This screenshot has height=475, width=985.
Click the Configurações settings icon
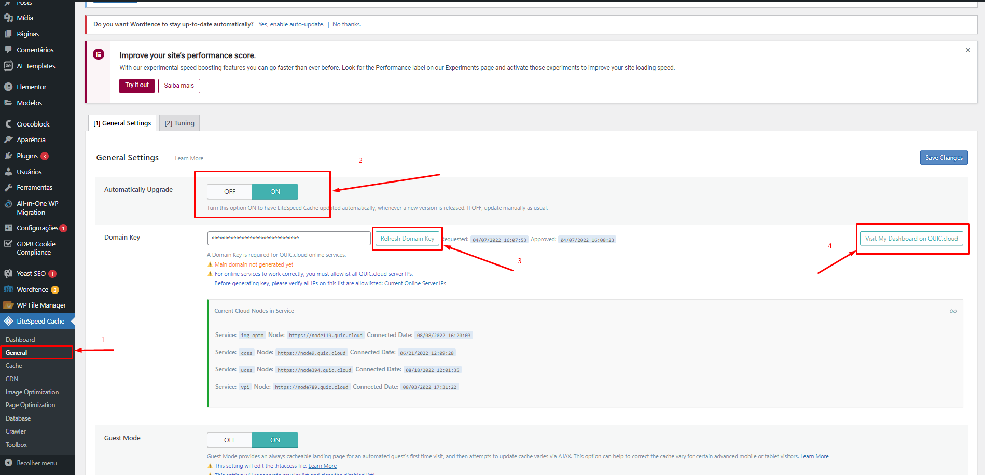point(8,228)
